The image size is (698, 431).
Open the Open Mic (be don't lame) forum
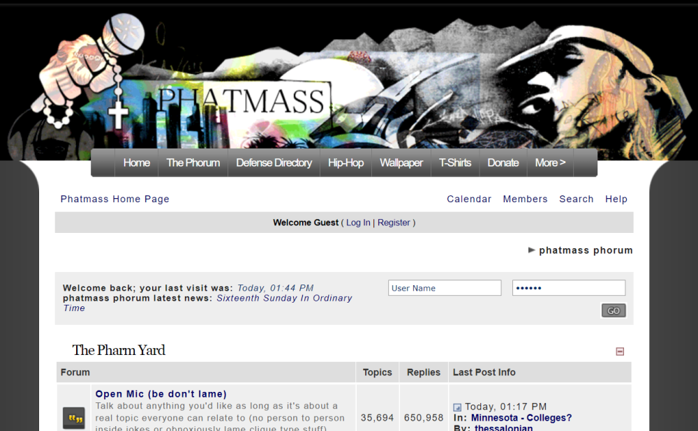tap(161, 394)
